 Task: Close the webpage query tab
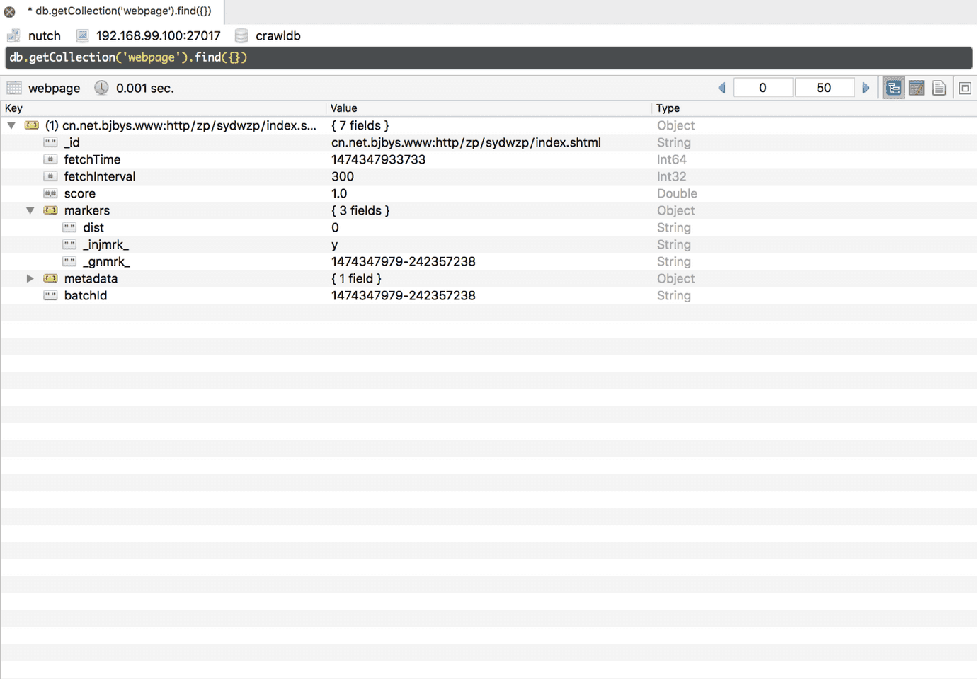pos(10,12)
